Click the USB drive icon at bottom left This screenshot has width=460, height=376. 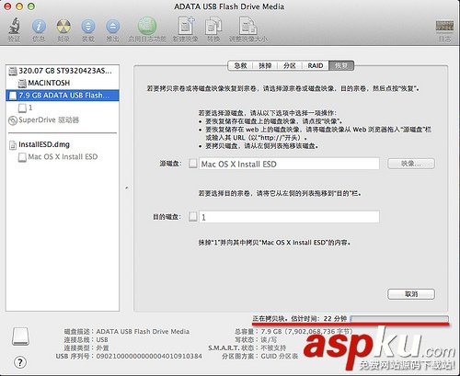point(21,336)
